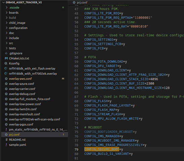Select line number 47 in the gutter

[x=76, y=9]
